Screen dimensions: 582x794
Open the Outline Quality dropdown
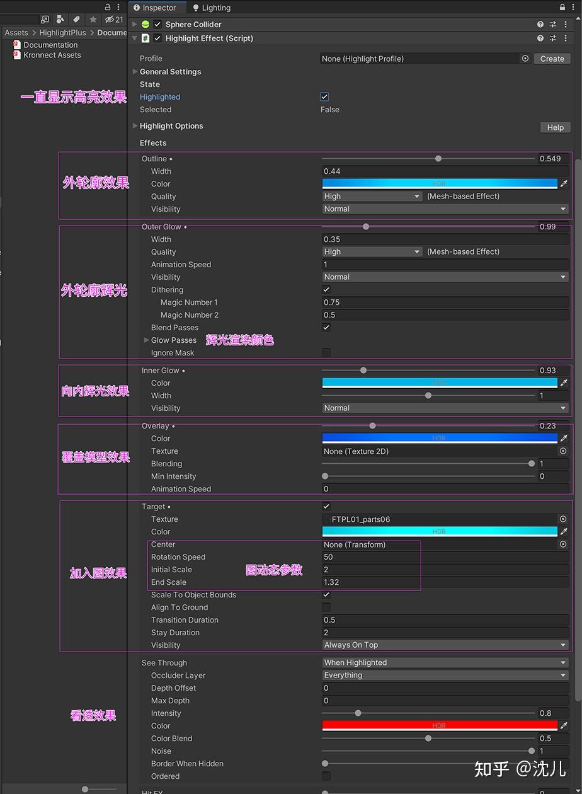372,196
